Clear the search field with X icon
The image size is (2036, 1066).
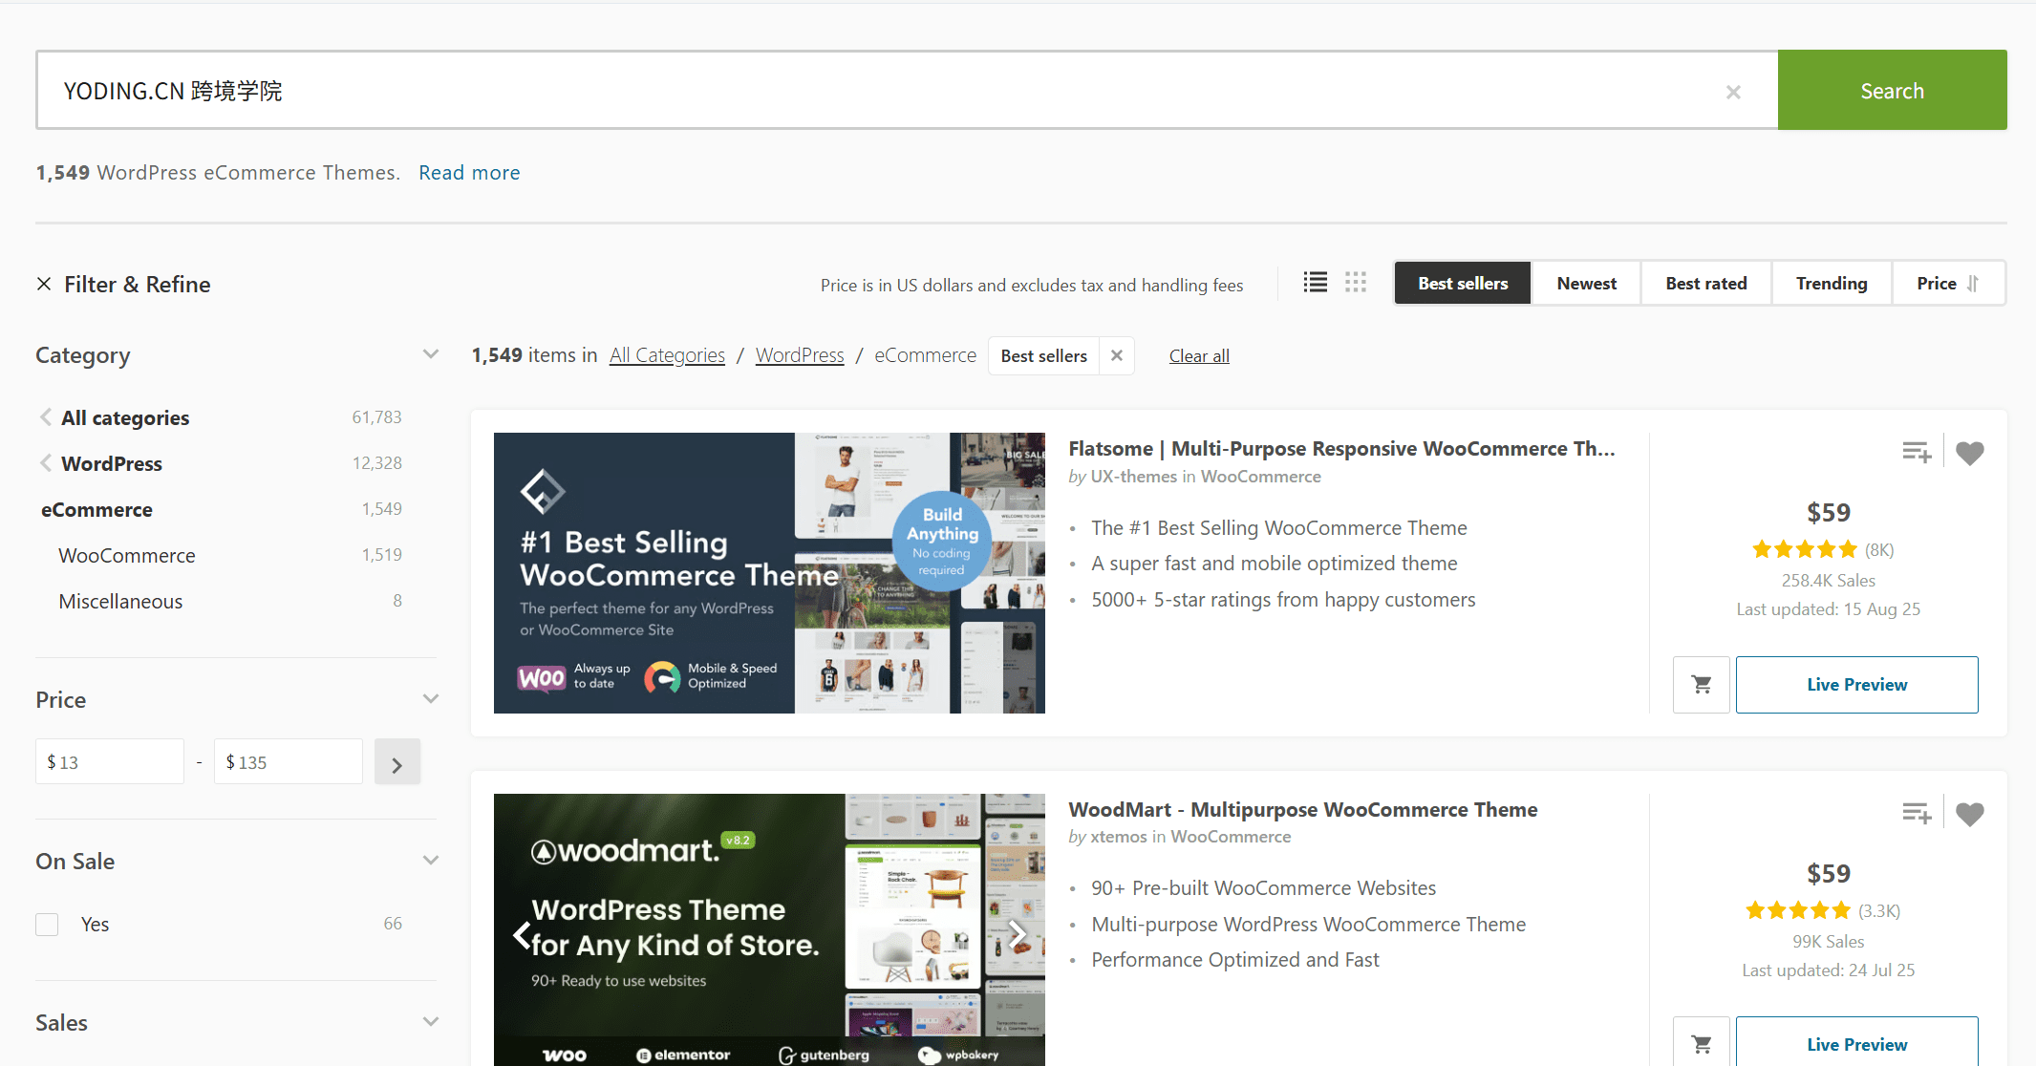point(1733,92)
